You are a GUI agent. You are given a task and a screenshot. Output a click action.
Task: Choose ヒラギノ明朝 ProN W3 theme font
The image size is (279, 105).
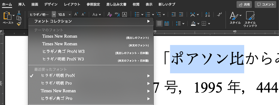[x=91, y=59]
